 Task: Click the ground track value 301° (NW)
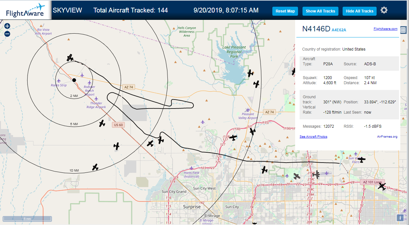coord(332,102)
